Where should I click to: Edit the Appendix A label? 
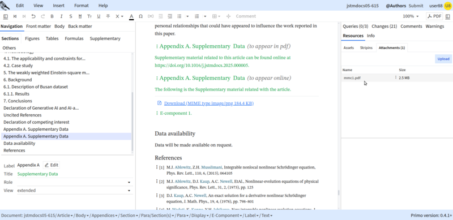click(x=52, y=165)
